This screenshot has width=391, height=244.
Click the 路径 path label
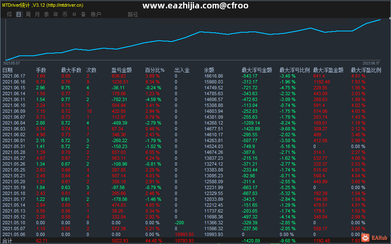pos(133,14)
